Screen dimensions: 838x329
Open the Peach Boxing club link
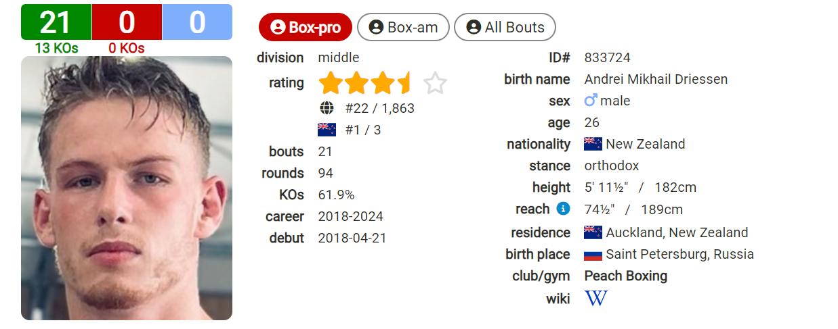coord(625,276)
